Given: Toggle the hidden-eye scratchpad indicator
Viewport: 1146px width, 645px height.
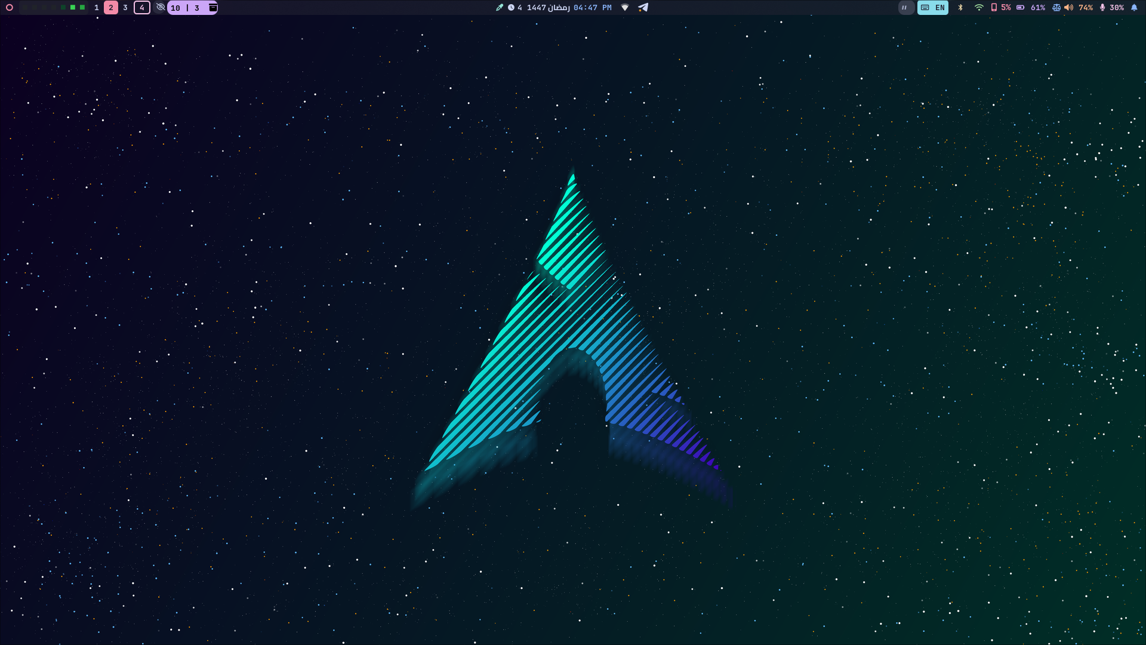Looking at the screenshot, I should coord(160,8).
